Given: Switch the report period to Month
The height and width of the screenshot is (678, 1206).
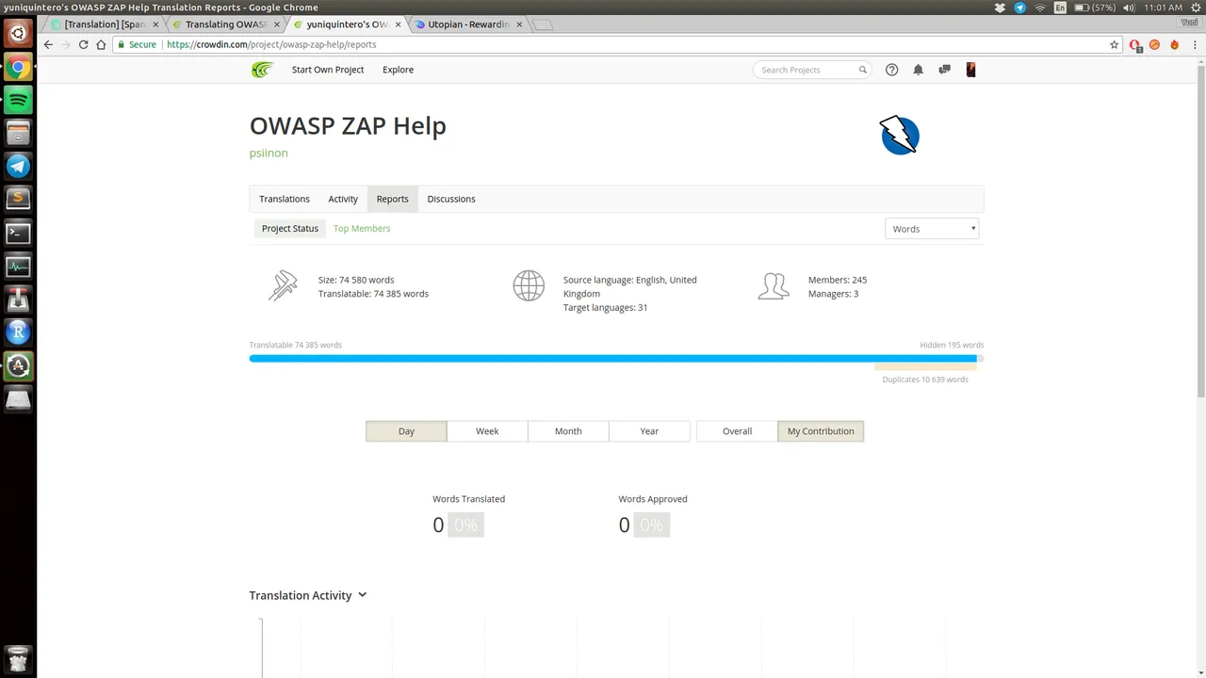Looking at the screenshot, I should tap(568, 431).
